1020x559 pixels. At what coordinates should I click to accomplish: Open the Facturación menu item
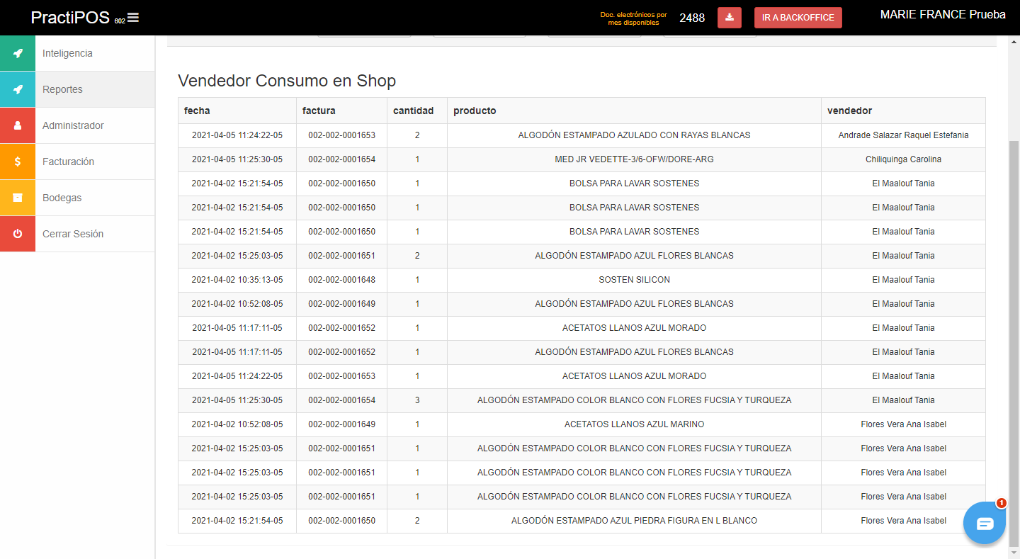pos(68,162)
